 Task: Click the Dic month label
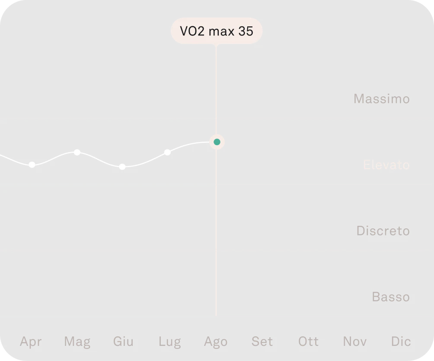pos(401,342)
